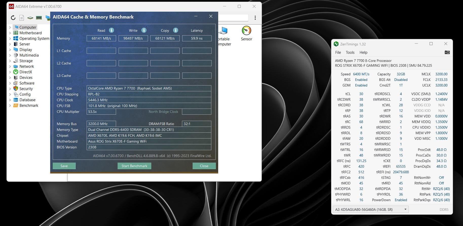Select the Display monitor icon in the tree
Screen dimensions: 463x226
point(15,49)
